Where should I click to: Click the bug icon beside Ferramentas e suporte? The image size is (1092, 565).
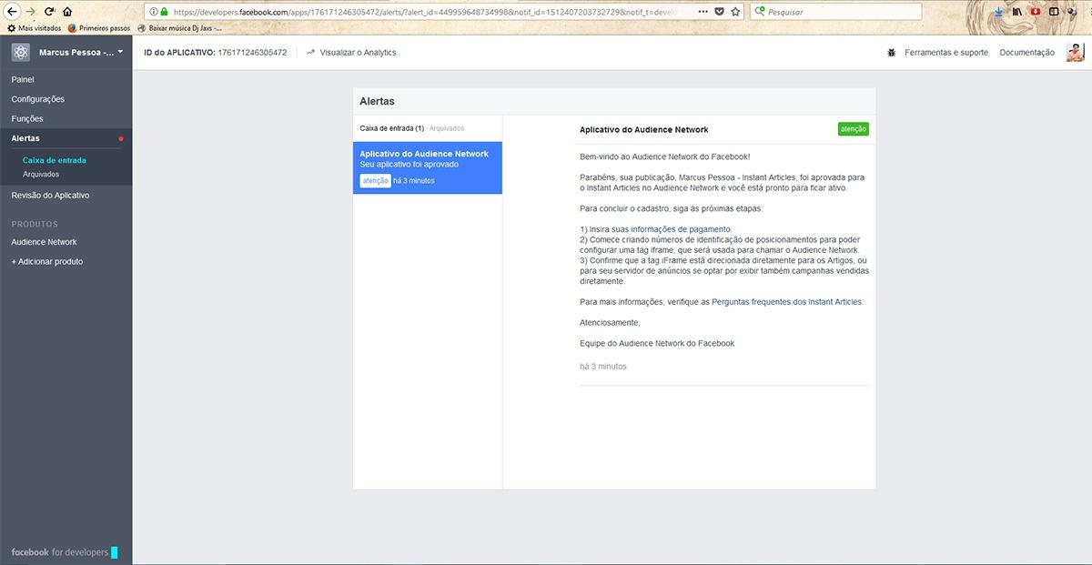click(892, 53)
